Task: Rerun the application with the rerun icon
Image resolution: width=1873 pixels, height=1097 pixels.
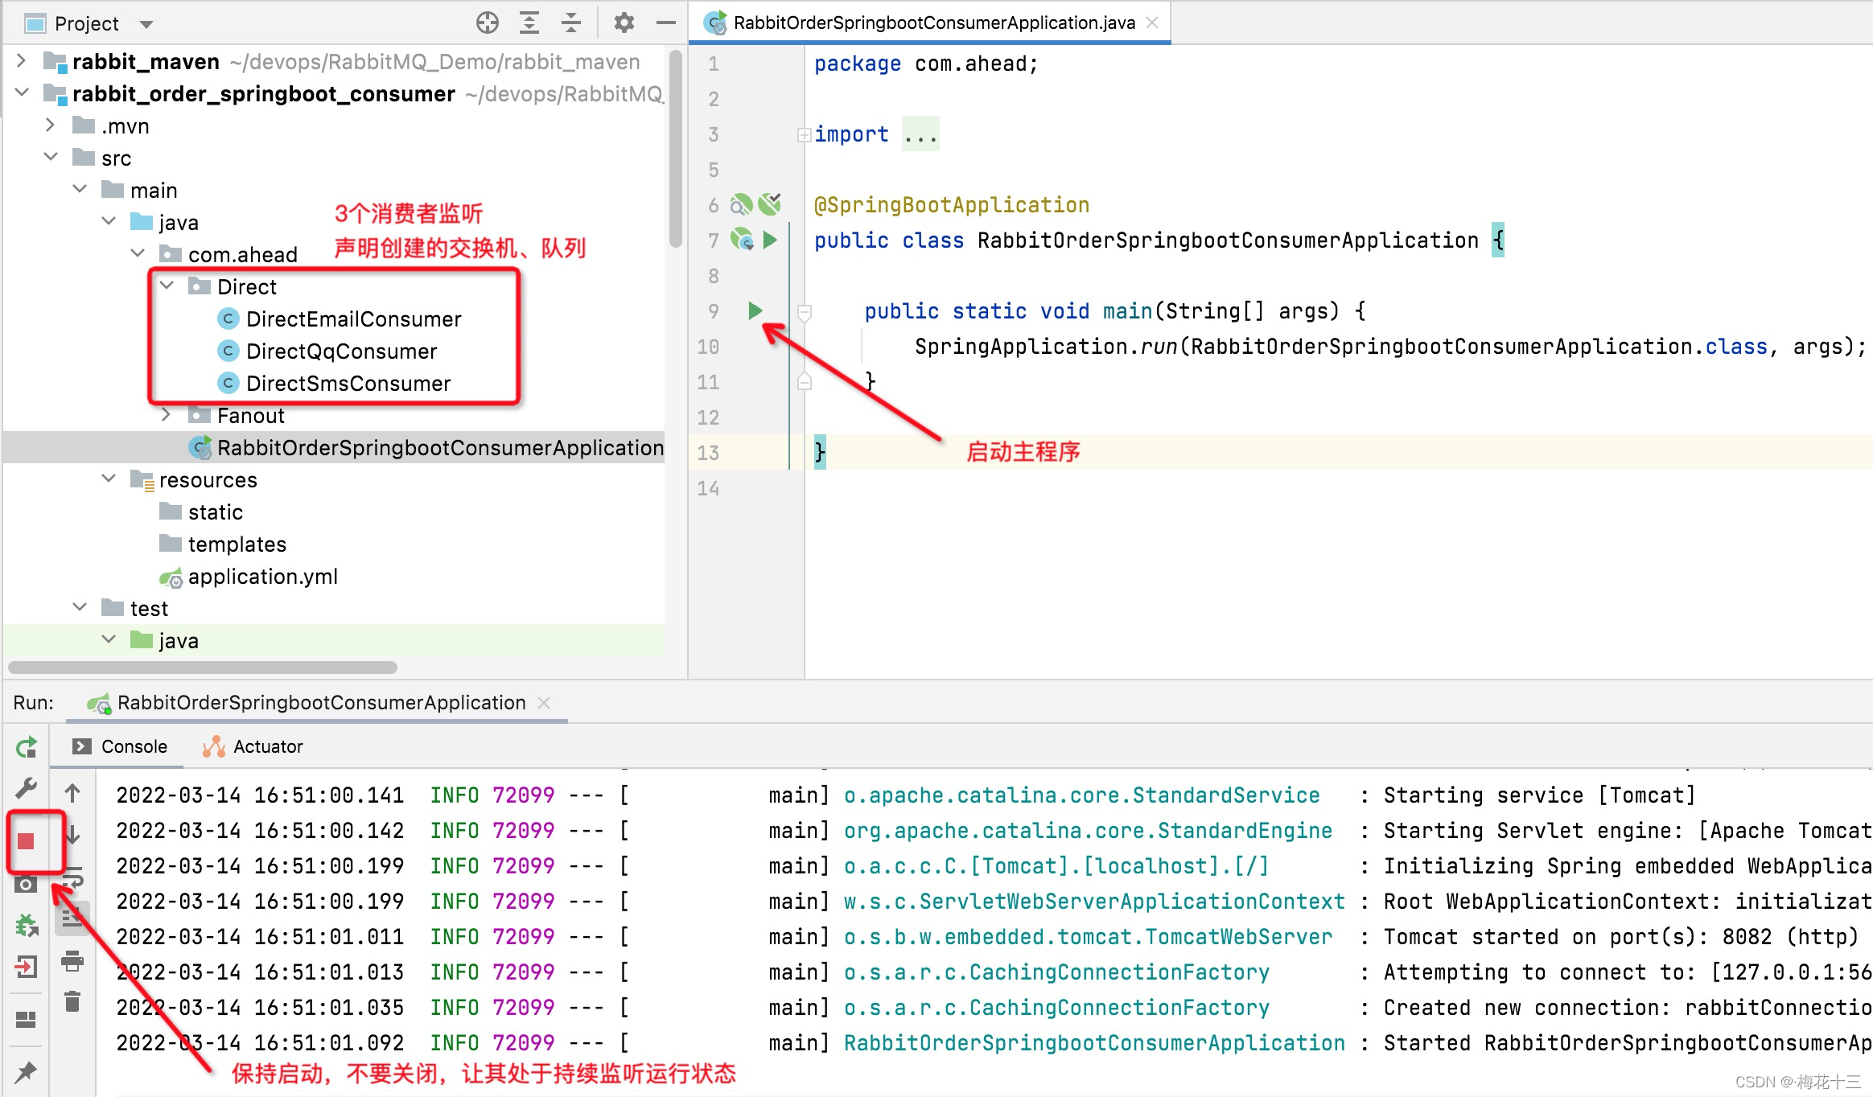Action: tap(26, 748)
